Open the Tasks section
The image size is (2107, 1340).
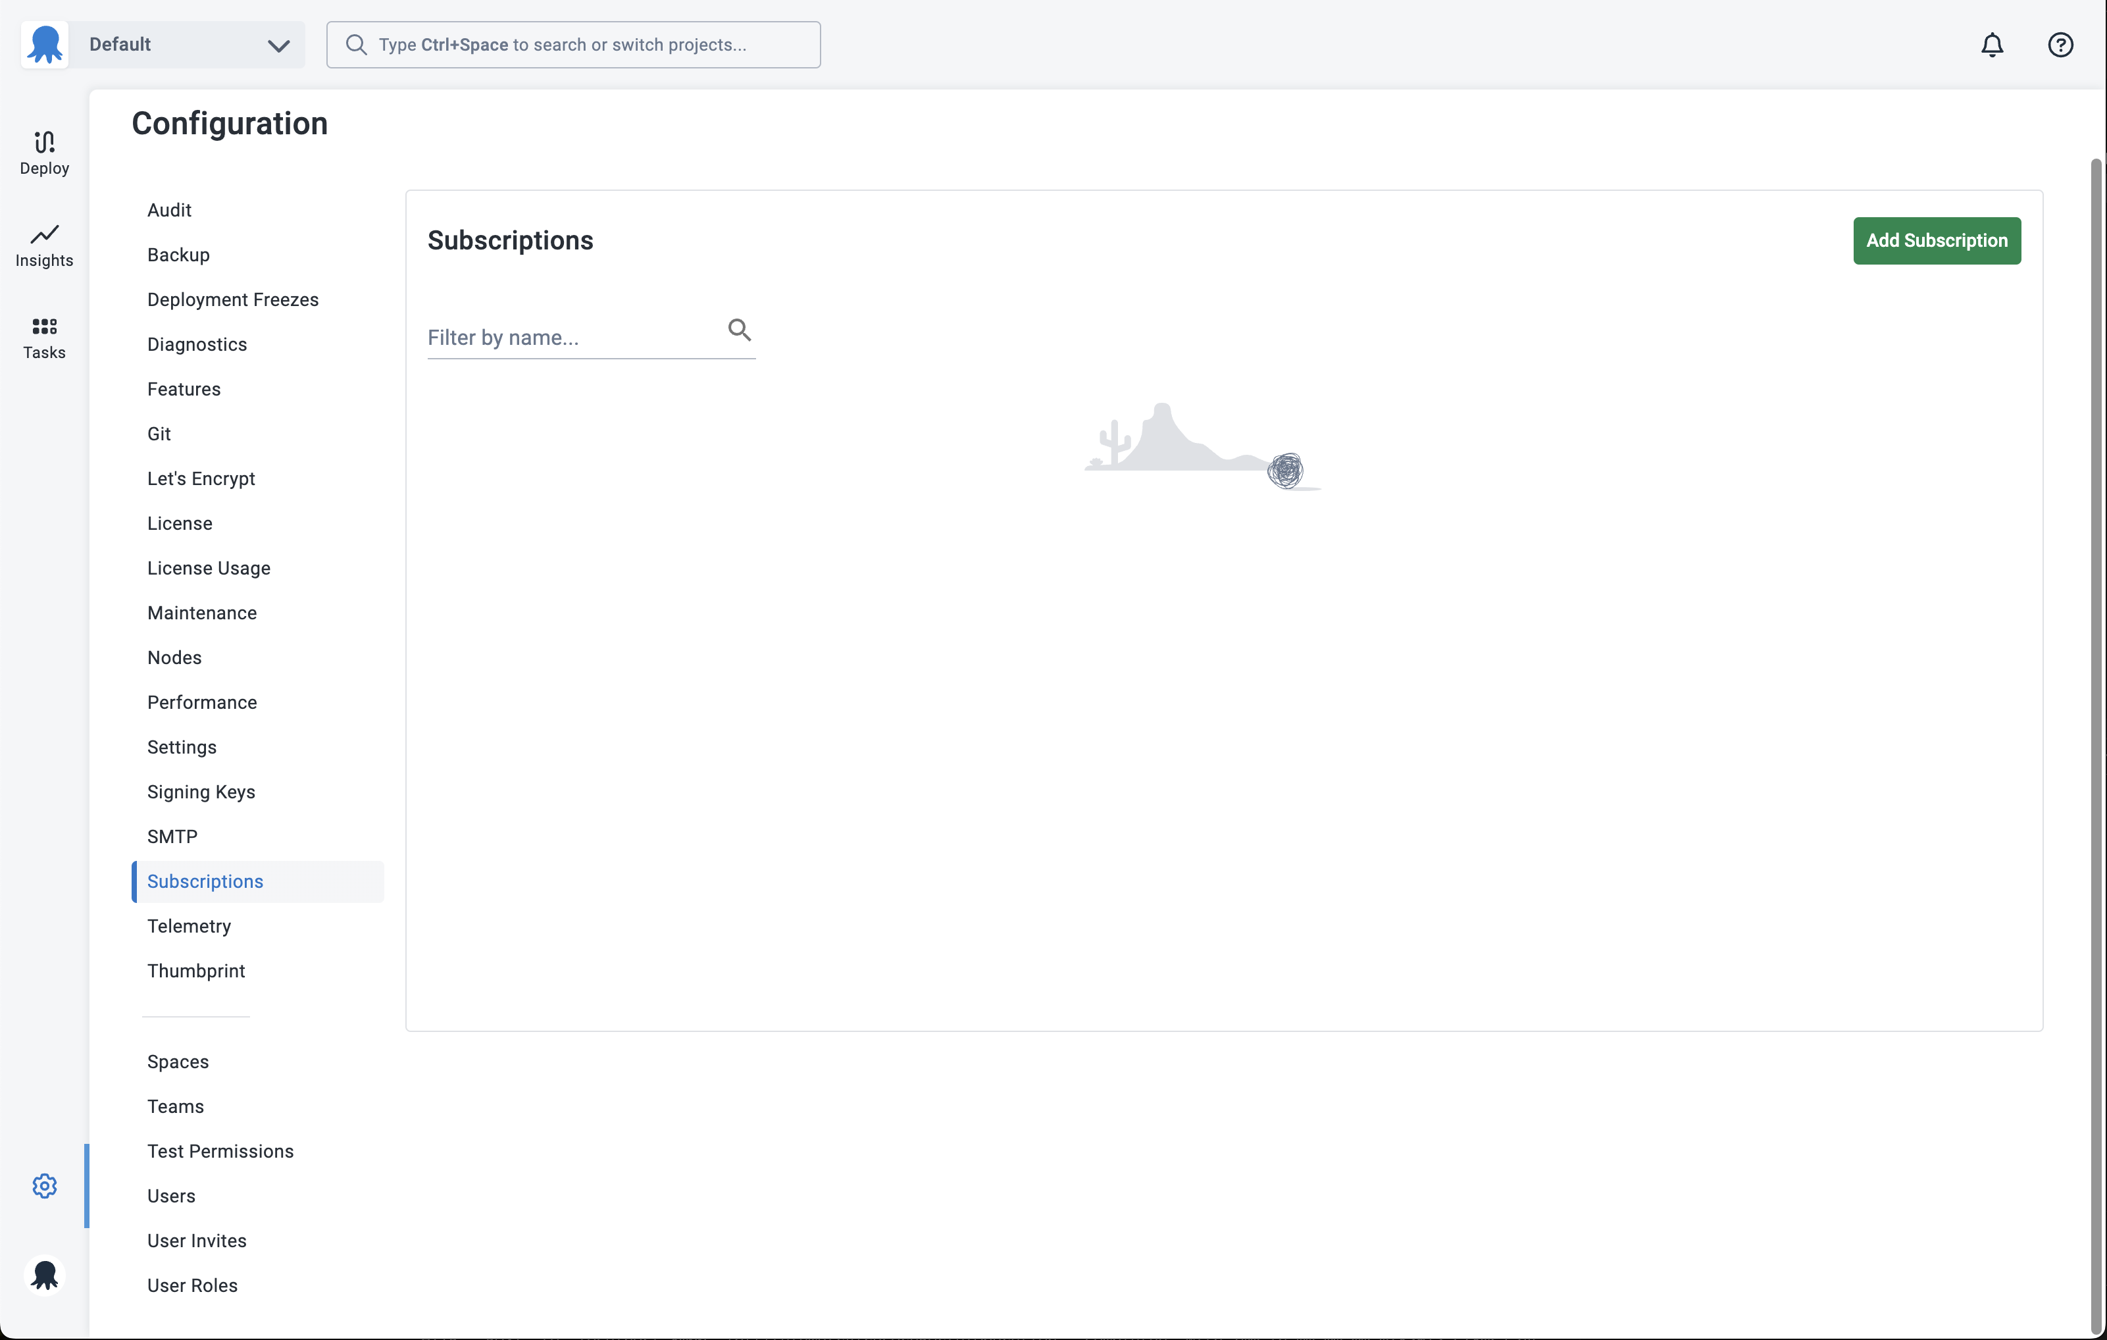[x=45, y=338]
